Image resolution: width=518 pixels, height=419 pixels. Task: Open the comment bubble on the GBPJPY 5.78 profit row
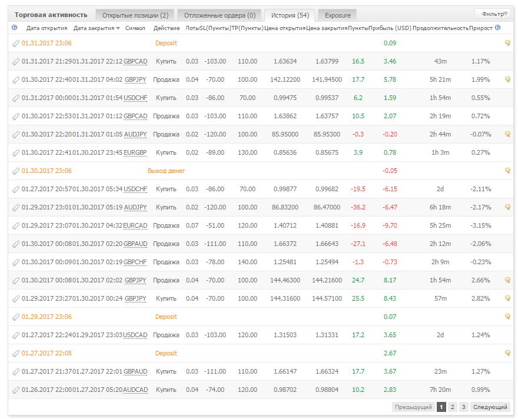(x=508, y=79)
